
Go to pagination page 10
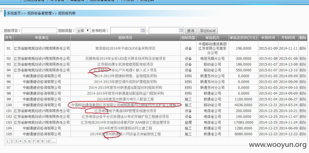(x=47, y=141)
